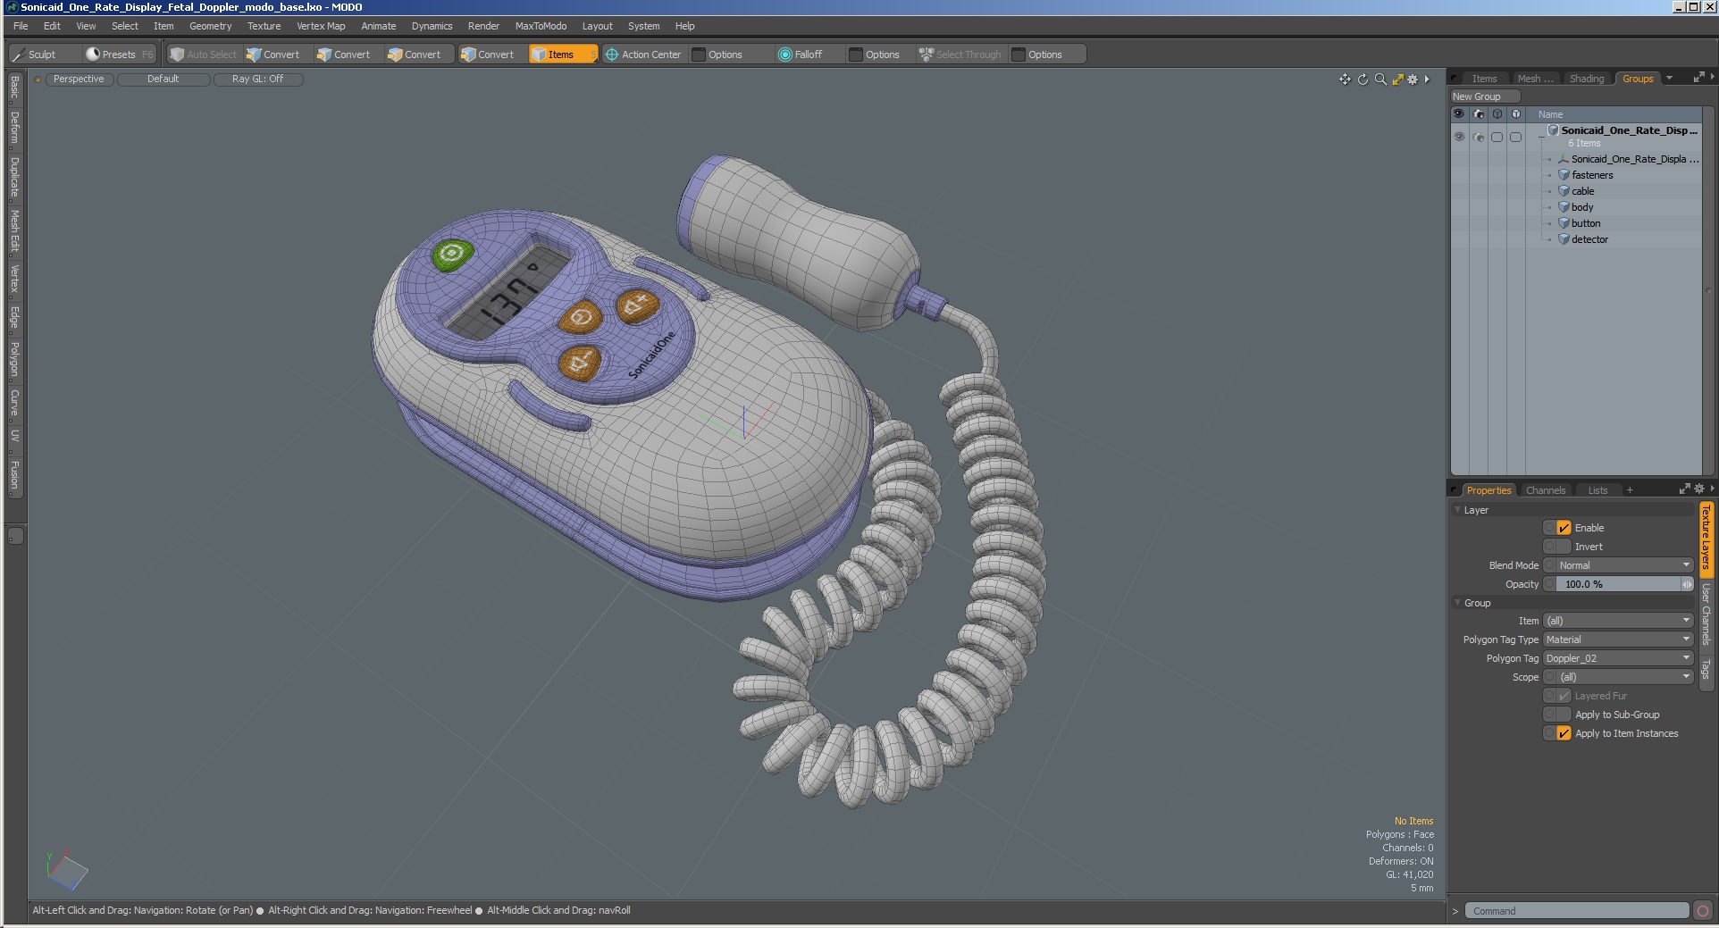The width and height of the screenshot is (1719, 928).
Task: Switch to the Shading tab
Action: click(1587, 79)
